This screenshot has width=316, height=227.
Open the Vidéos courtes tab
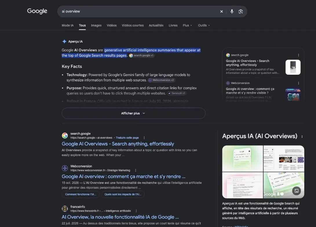tap(133, 25)
